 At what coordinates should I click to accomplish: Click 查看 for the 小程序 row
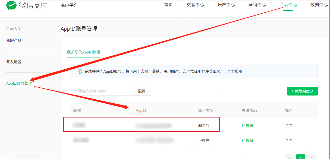tap(289, 141)
